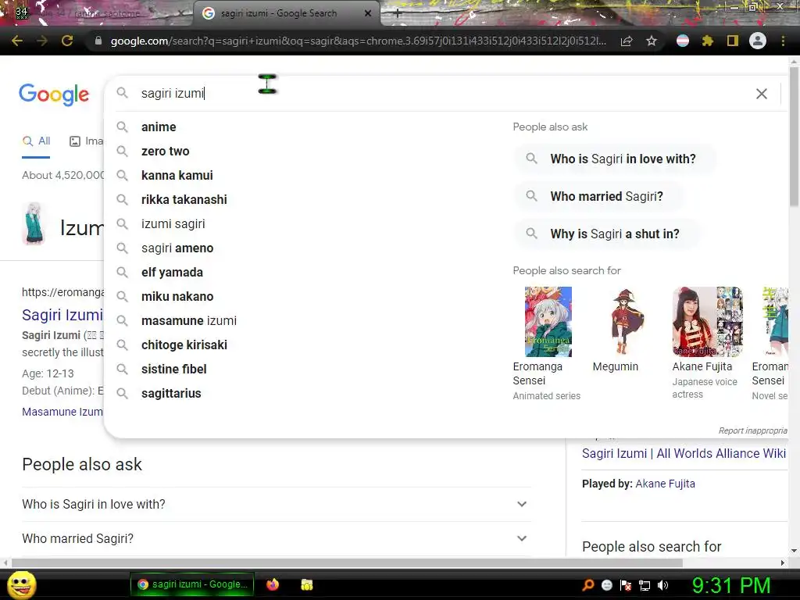Click 'Report inappropriate' predictions link
Screen dimensions: 800x600
(x=753, y=430)
